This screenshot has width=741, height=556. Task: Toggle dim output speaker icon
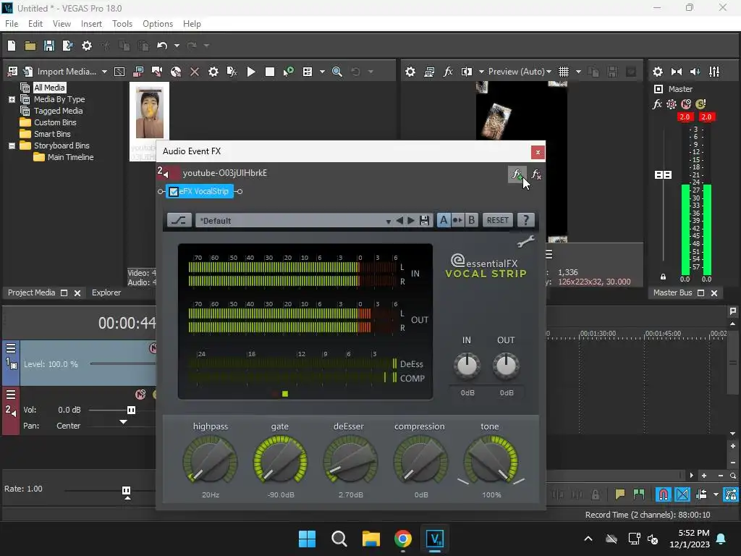click(x=695, y=72)
